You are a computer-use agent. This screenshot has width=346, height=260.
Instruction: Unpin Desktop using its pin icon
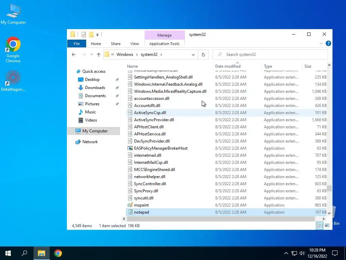pos(117,80)
